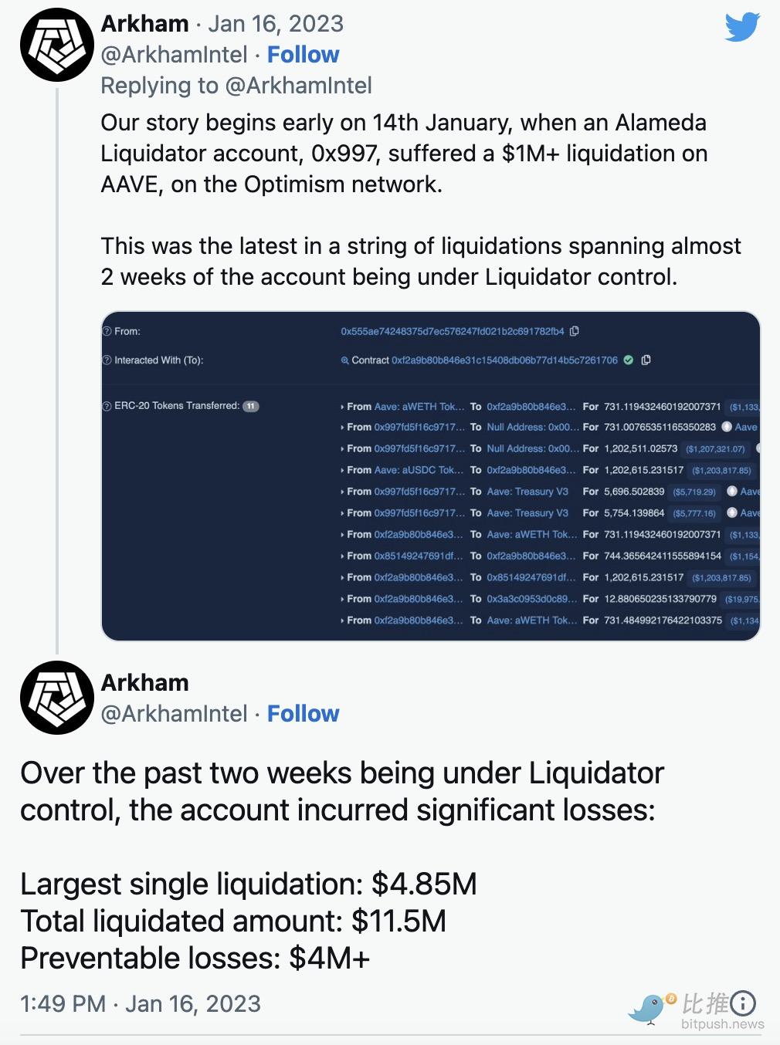The width and height of the screenshot is (780, 1045).
Task: Open the @ArkhamIntel reply mention link
Action: click(298, 86)
